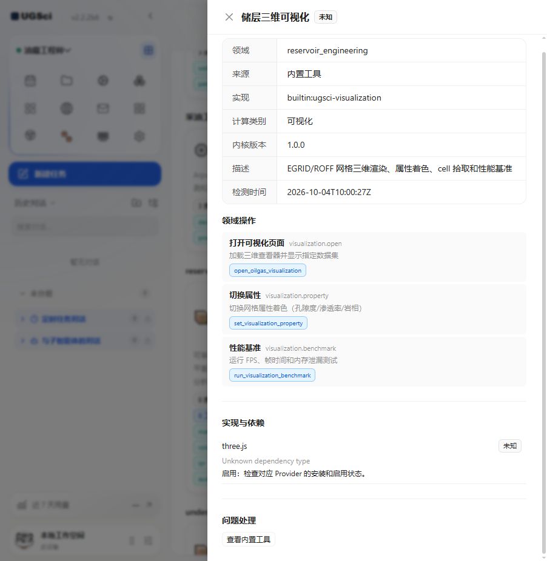Click the open_oilgas_visualization tag
This screenshot has width=547, height=561.
point(267,270)
